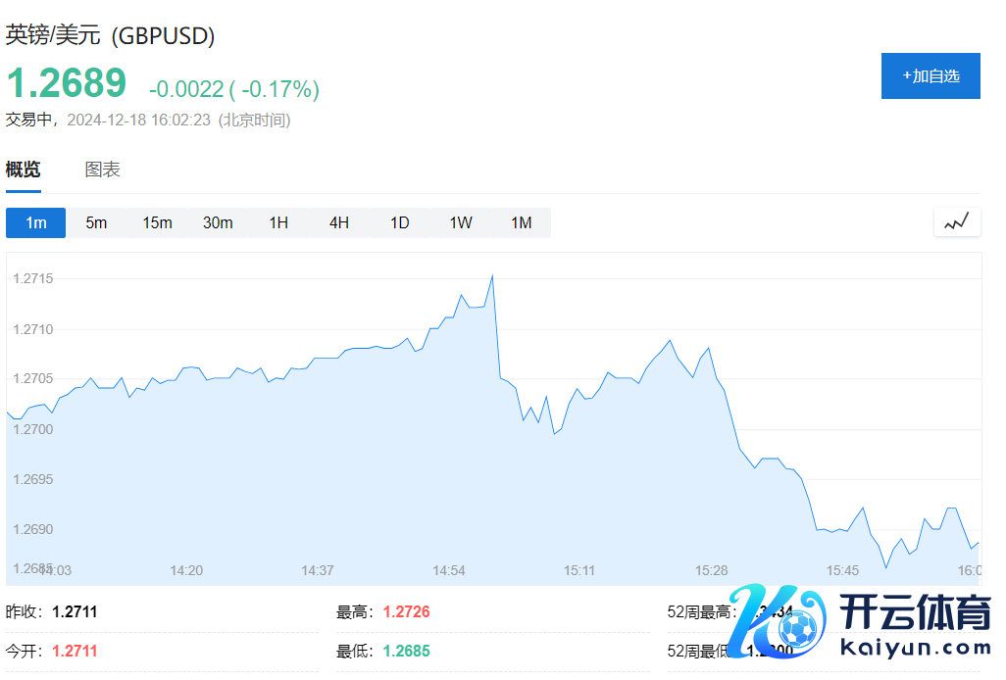Switch to the 图表 tab
1006x680 pixels.
[103, 170]
